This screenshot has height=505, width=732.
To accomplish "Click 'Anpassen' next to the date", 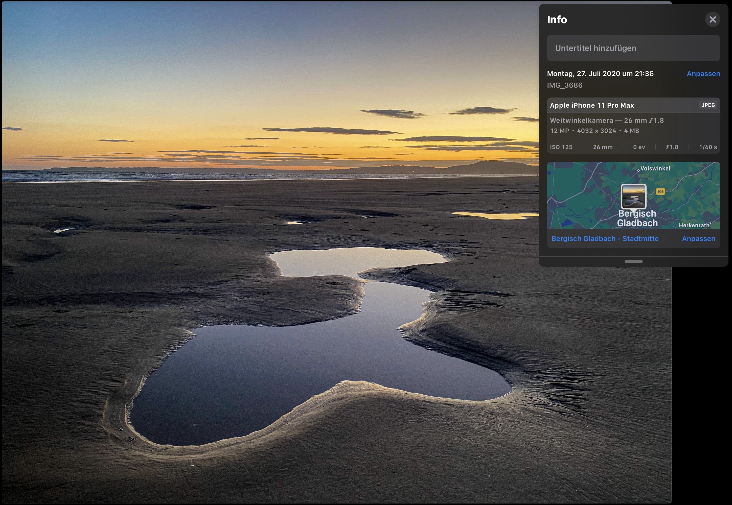I will pyautogui.click(x=703, y=74).
